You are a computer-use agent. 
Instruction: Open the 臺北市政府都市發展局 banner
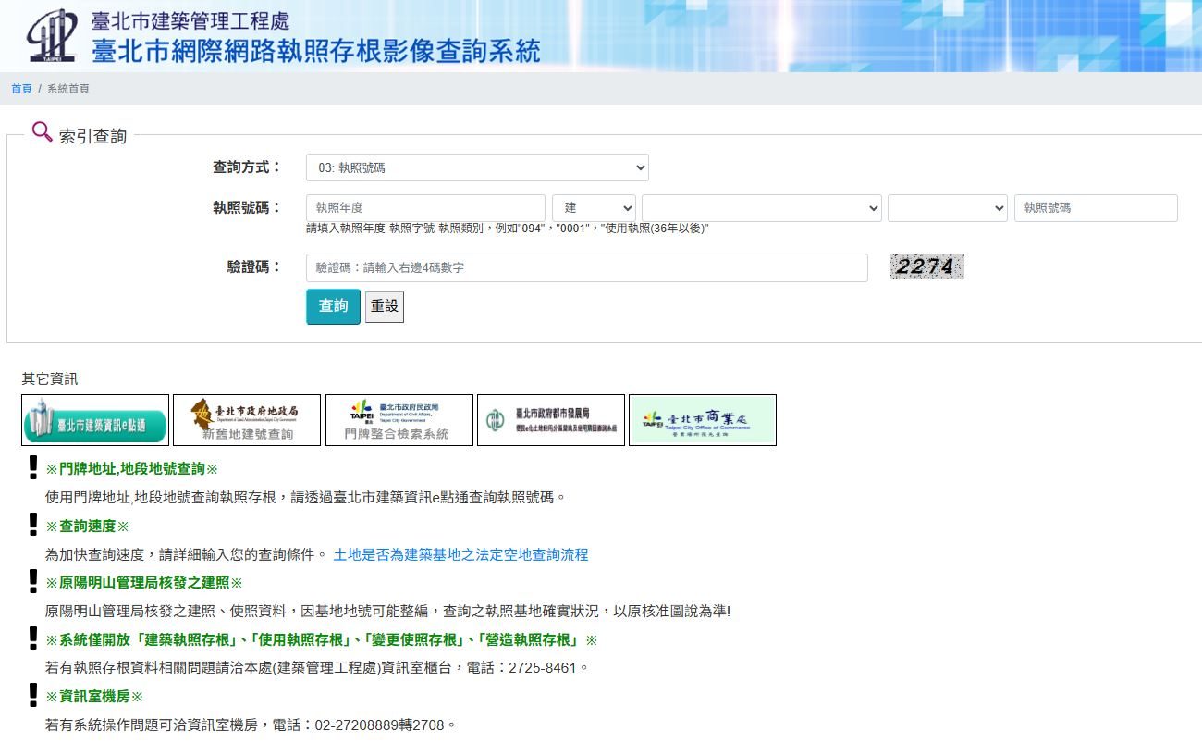551,420
